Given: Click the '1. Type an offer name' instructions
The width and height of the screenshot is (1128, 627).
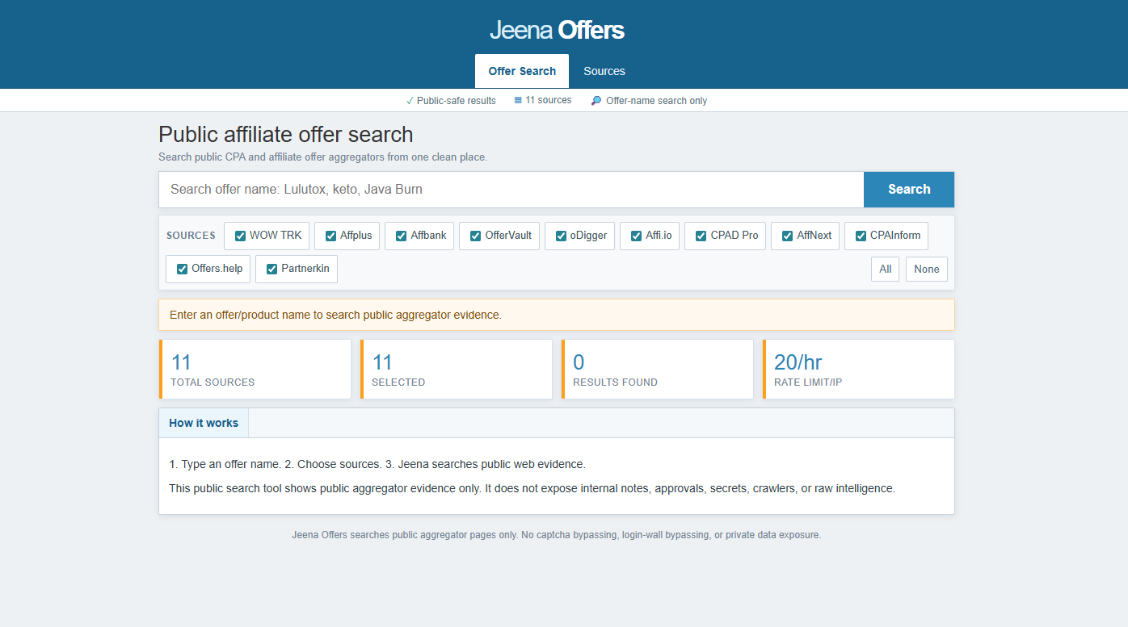Looking at the screenshot, I should coord(377,464).
